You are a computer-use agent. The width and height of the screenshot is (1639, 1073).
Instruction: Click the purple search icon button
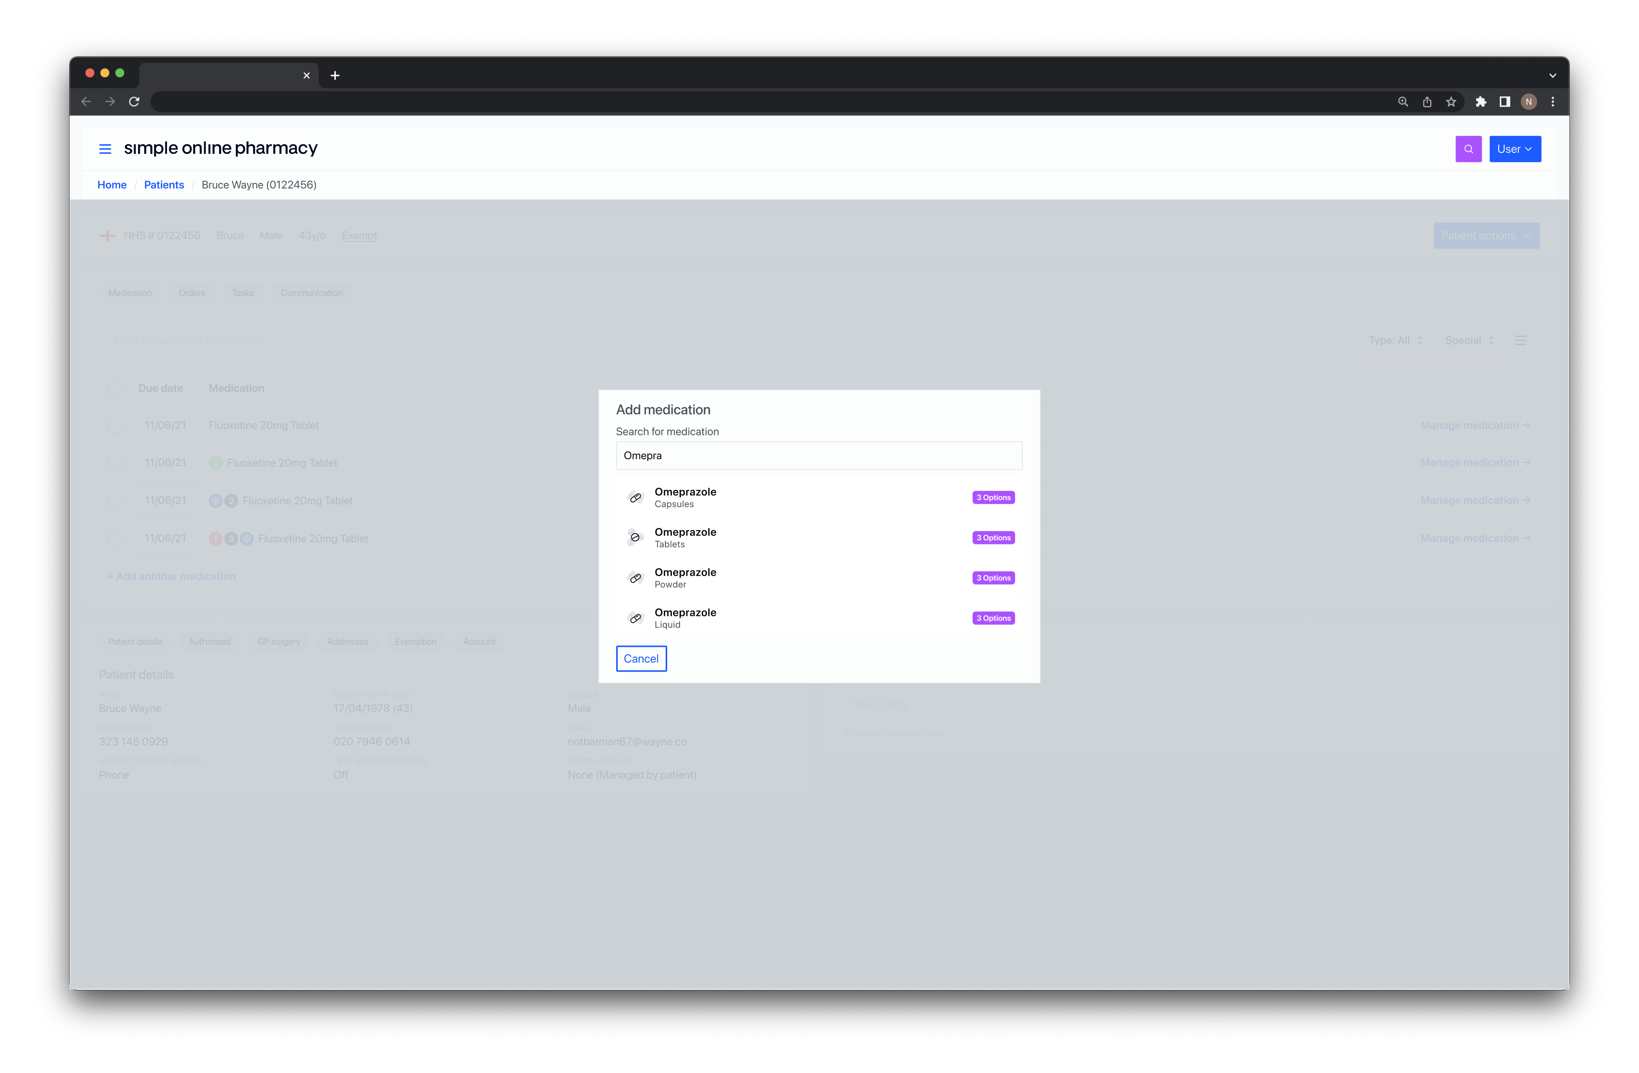(1468, 149)
